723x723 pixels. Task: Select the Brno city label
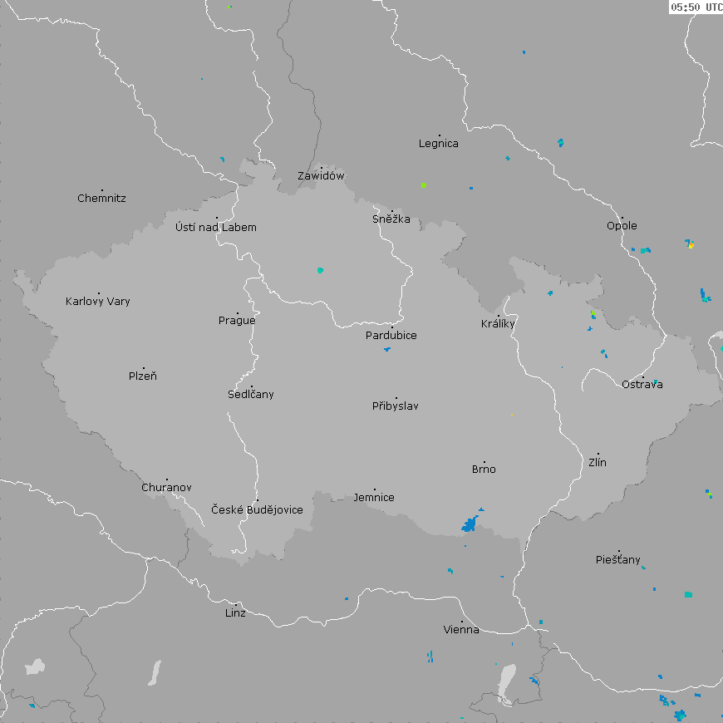pyautogui.click(x=484, y=470)
